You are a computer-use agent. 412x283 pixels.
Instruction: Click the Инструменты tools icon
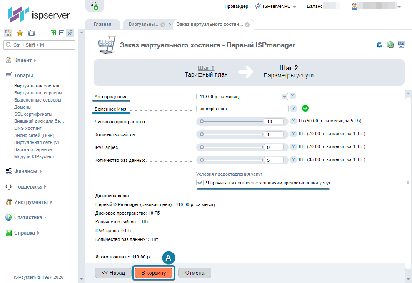(x=9, y=202)
